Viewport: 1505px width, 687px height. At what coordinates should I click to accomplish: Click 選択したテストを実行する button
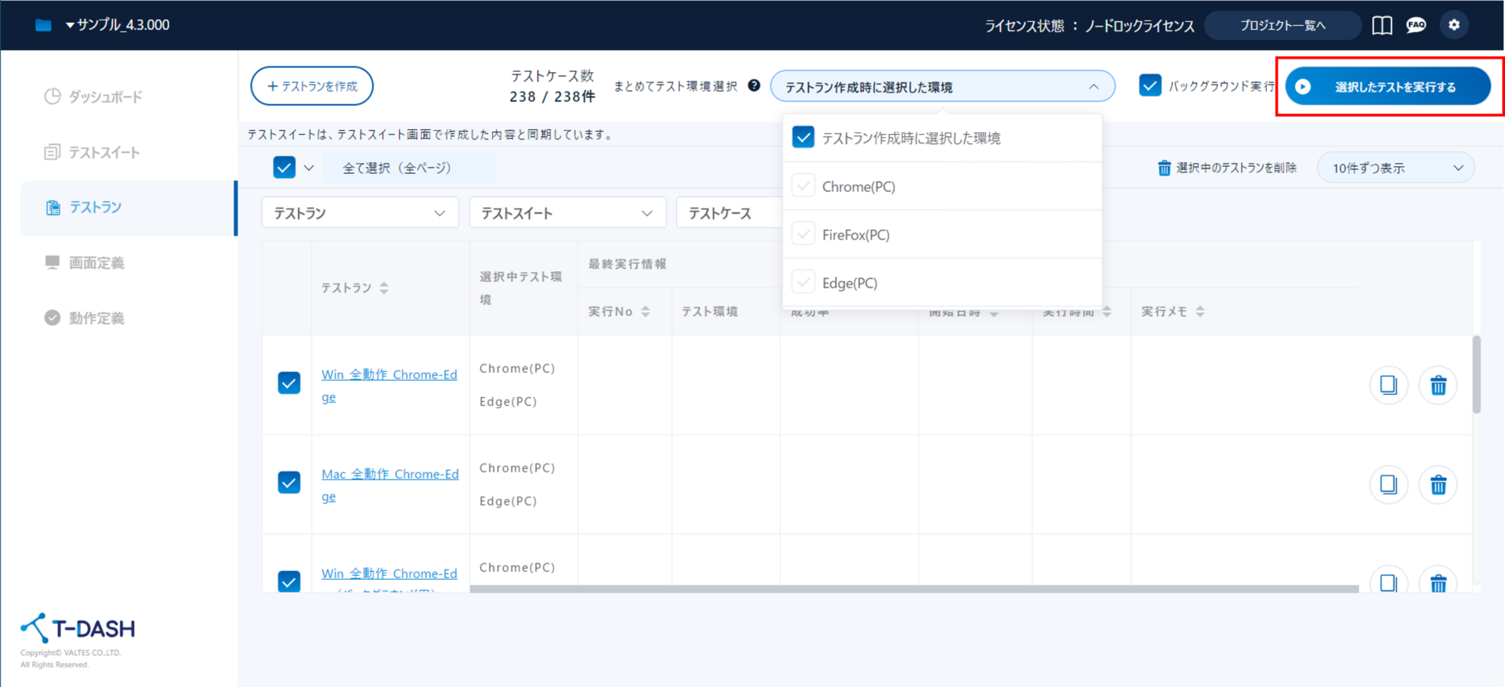(x=1387, y=86)
